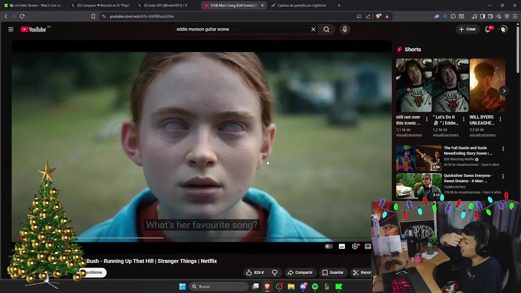The width and height of the screenshot is (521, 293).
Task: Click the address bar URL field
Action: pyautogui.click(x=228, y=16)
